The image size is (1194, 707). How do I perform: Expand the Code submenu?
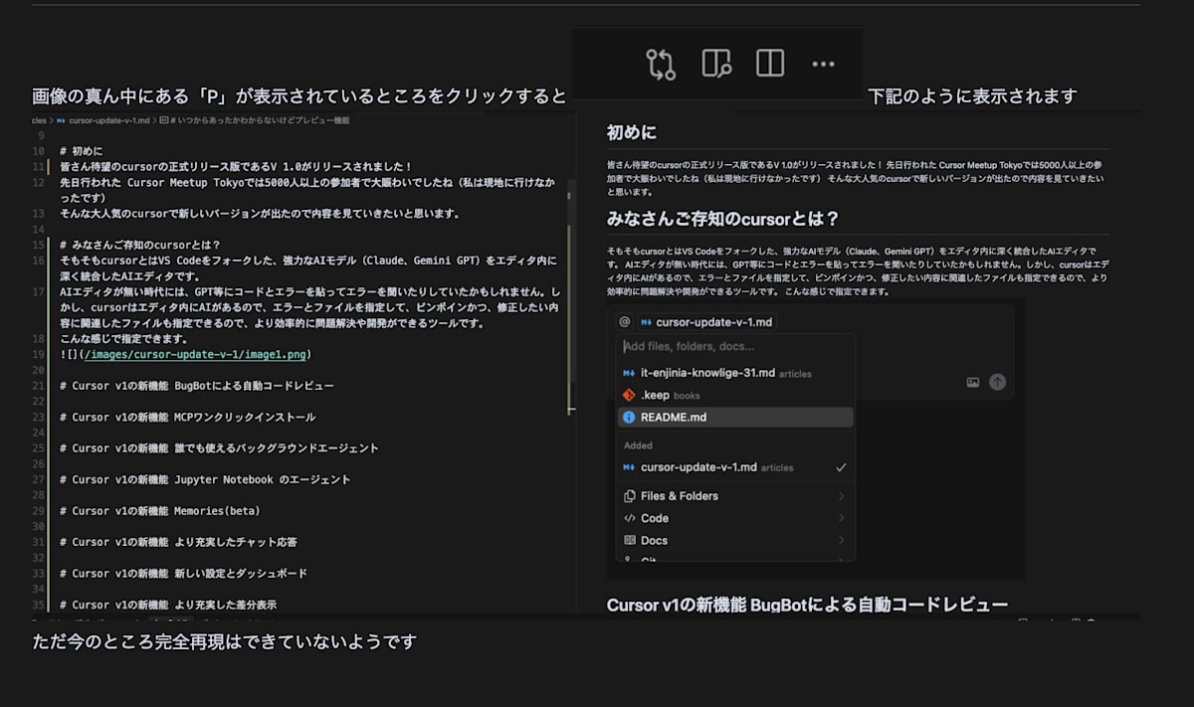735,518
